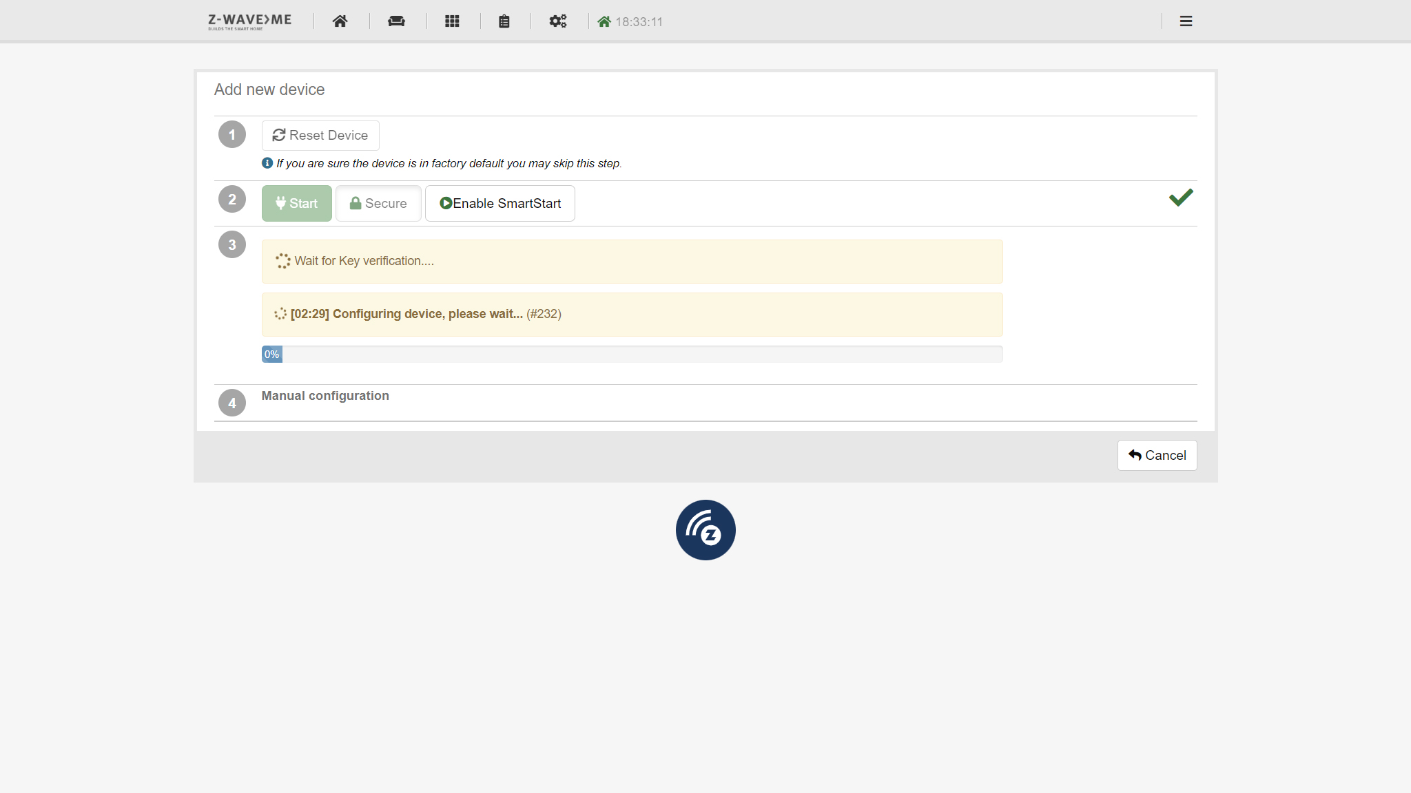Expand Manual configuration section
Screen dimensions: 1411x793
pos(325,396)
